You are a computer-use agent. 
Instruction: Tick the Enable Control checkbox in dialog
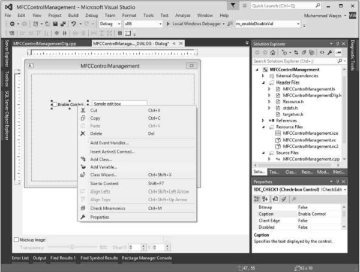[55, 104]
